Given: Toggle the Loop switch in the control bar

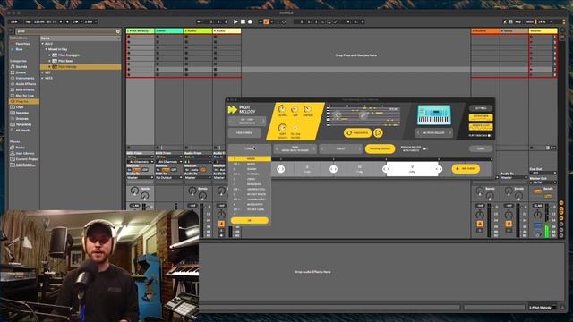Looking at the screenshot, I should tap(329, 21).
